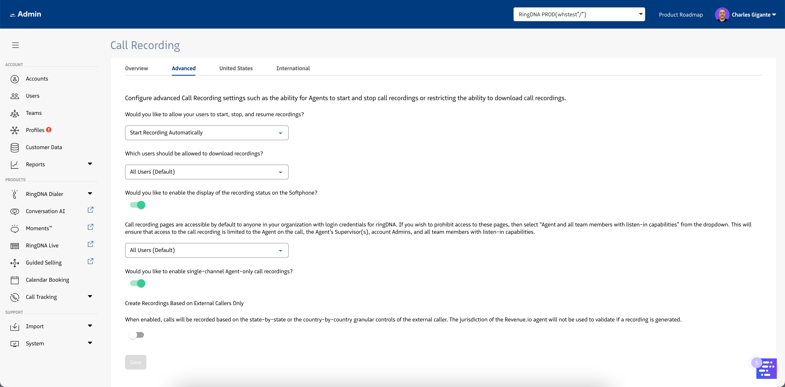Click the Save button
The width and height of the screenshot is (785, 387).
136,362
